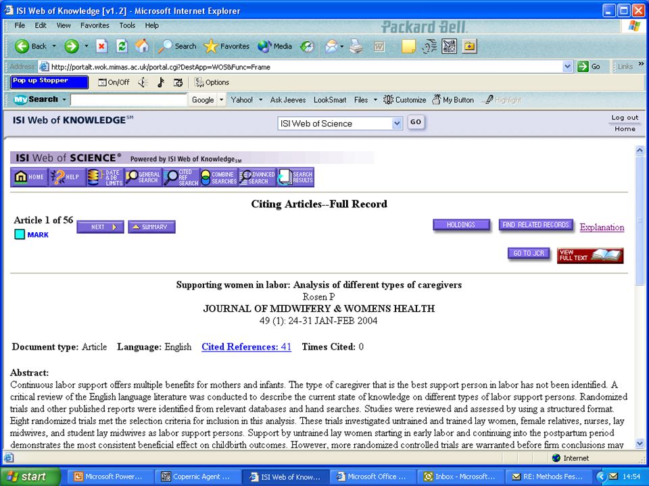This screenshot has height=486, width=649.
Task: Click FIND RELATED RECORDS button
Action: click(536, 225)
